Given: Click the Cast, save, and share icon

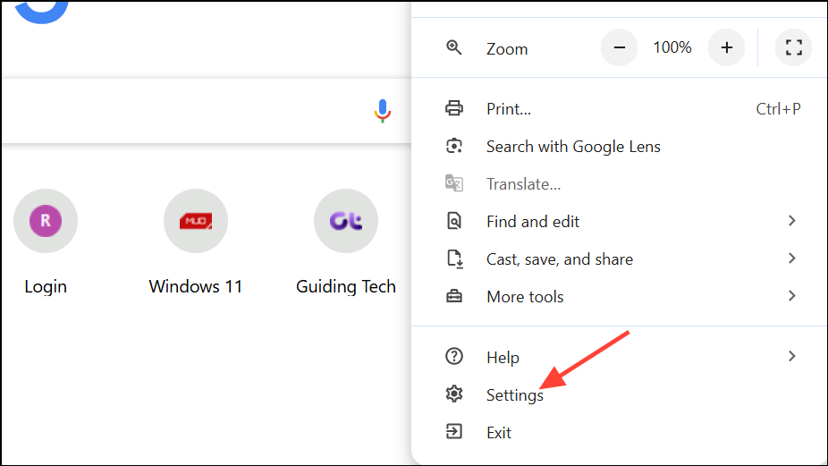Looking at the screenshot, I should click(x=454, y=259).
